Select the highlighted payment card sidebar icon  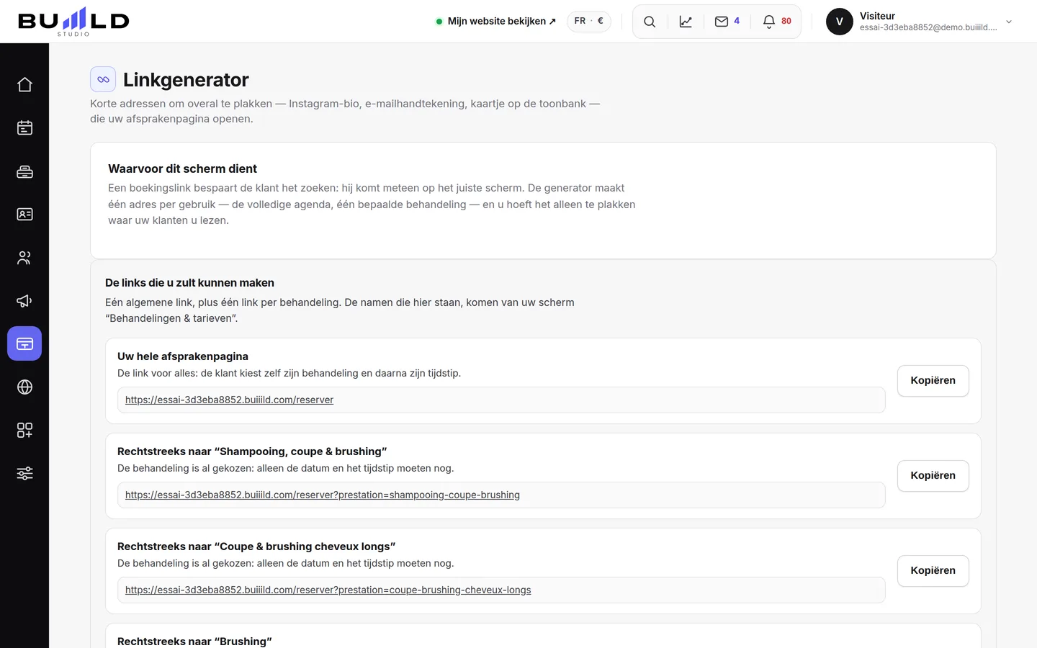pos(24,344)
